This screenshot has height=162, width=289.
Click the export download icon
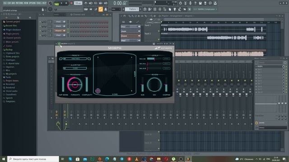pyautogui.click(x=215, y=3)
